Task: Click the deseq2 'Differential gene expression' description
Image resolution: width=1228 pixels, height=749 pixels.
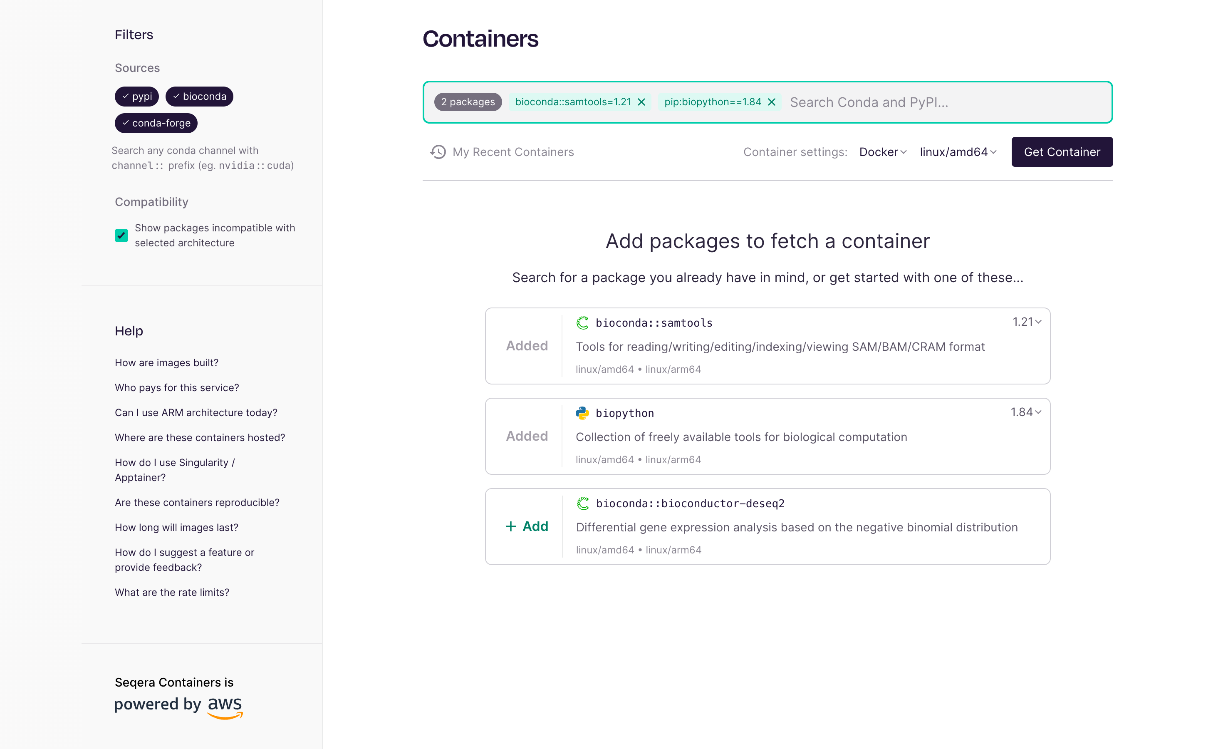Action: point(796,528)
